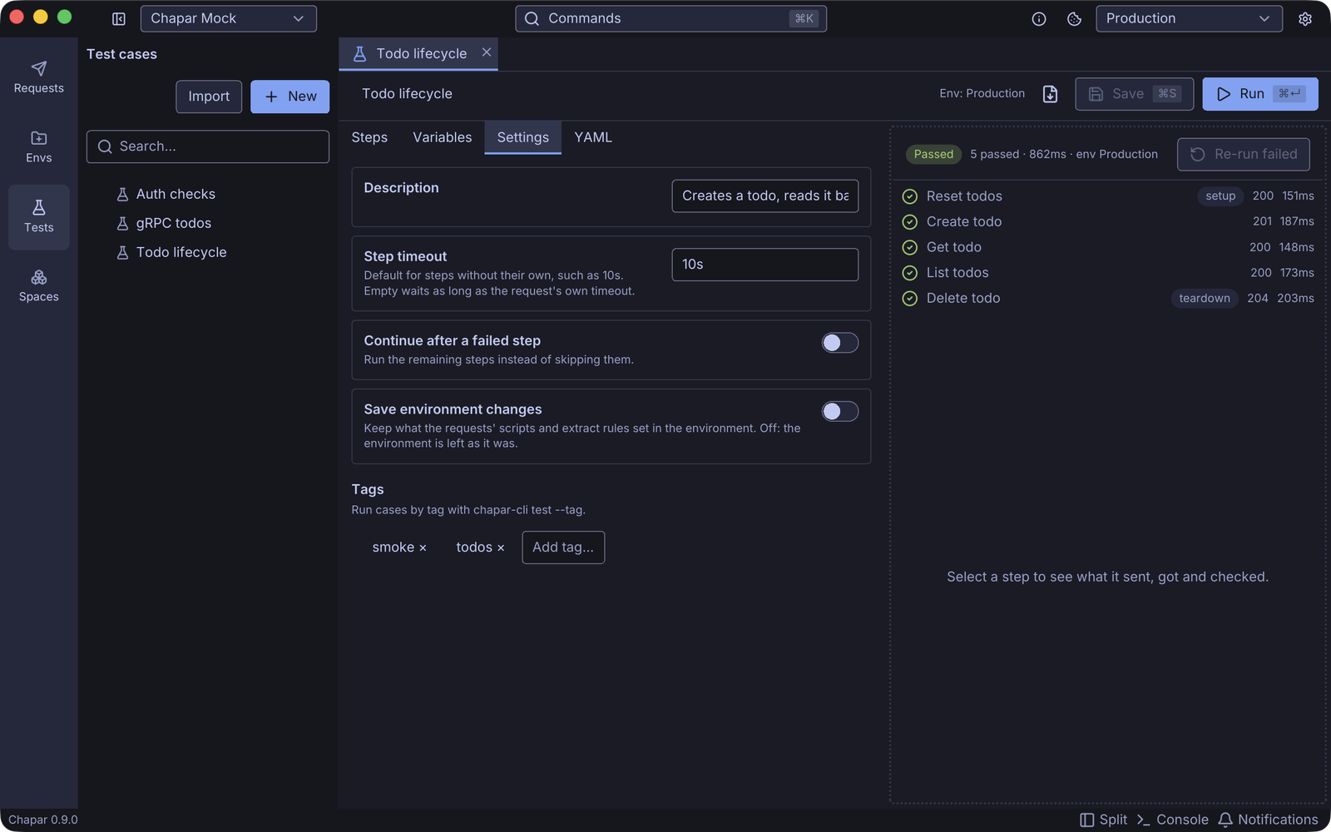This screenshot has width=1331, height=832.
Task: Toggle Split view in status bar
Action: (1104, 820)
